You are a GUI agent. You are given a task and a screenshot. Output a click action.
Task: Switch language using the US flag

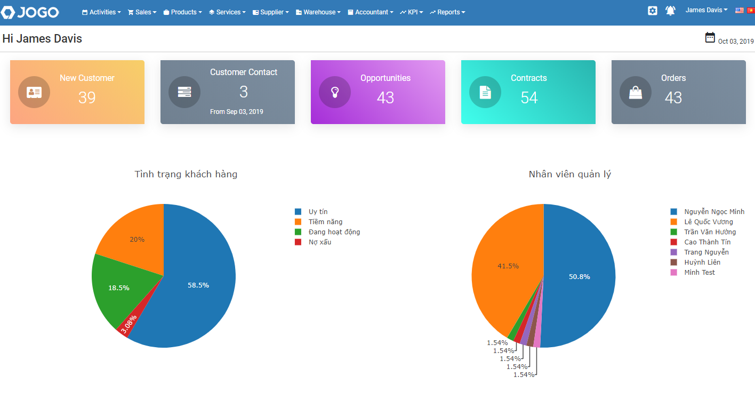(x=740, y=11)
